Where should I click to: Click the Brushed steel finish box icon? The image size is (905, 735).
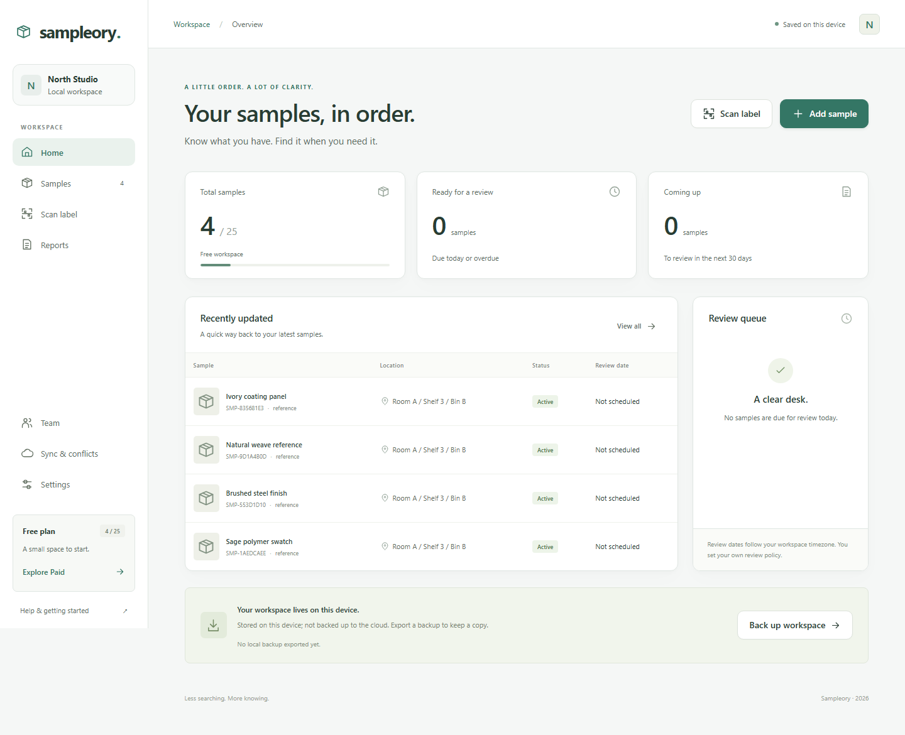(x=206, y=498)
